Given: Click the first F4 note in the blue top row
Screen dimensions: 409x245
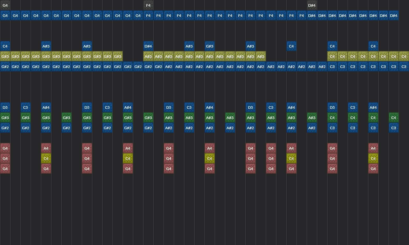Looking at the screenshot, I should coord(148,16).
